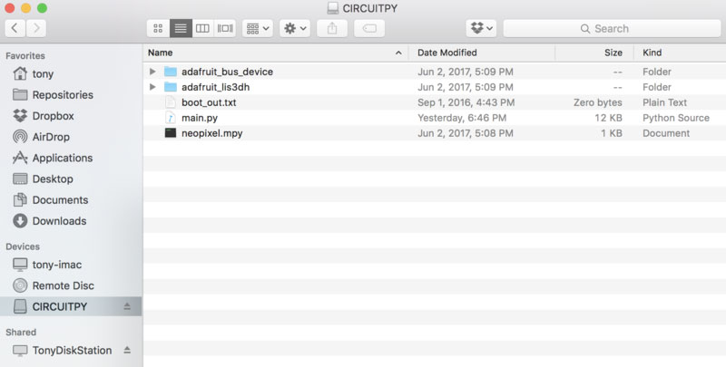Eject the CIRCUITPY drive

(127, 306)
